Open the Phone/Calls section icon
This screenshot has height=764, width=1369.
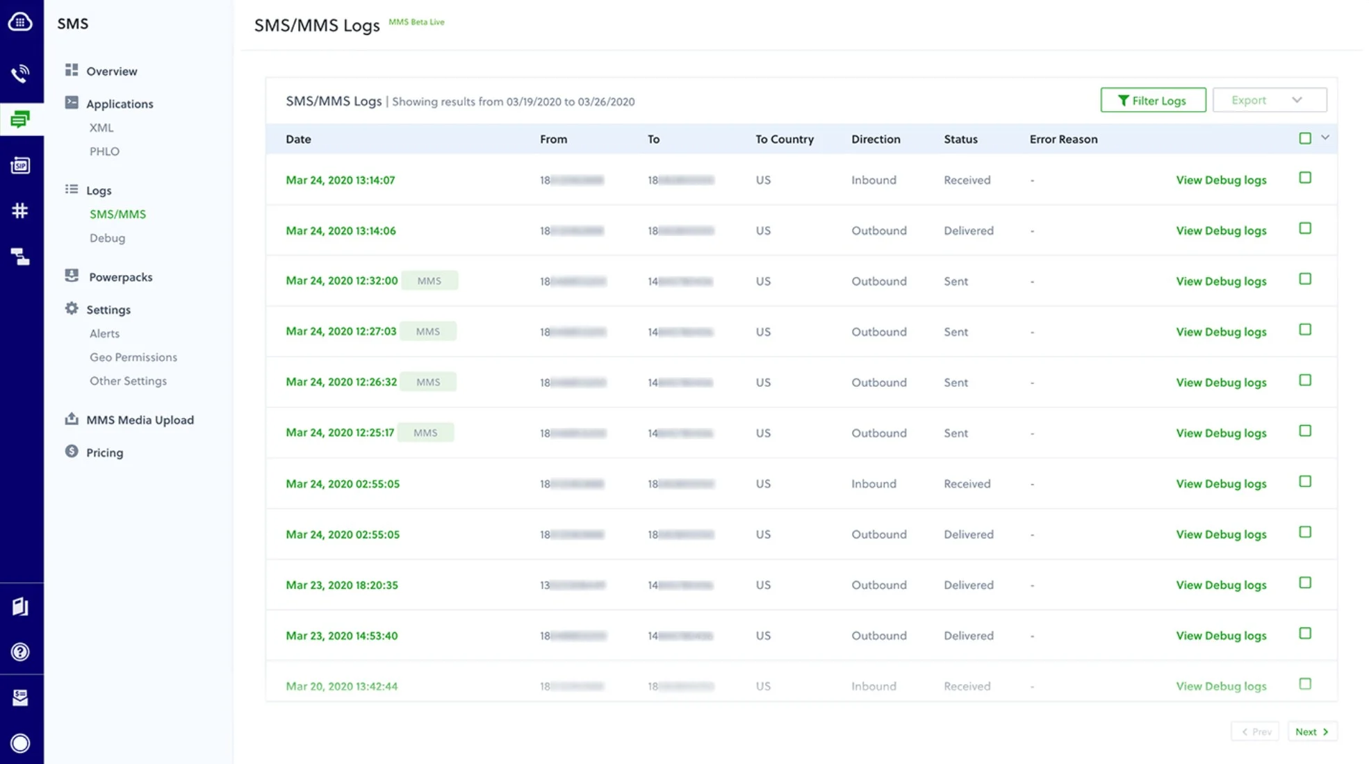[x=21, y=74]
